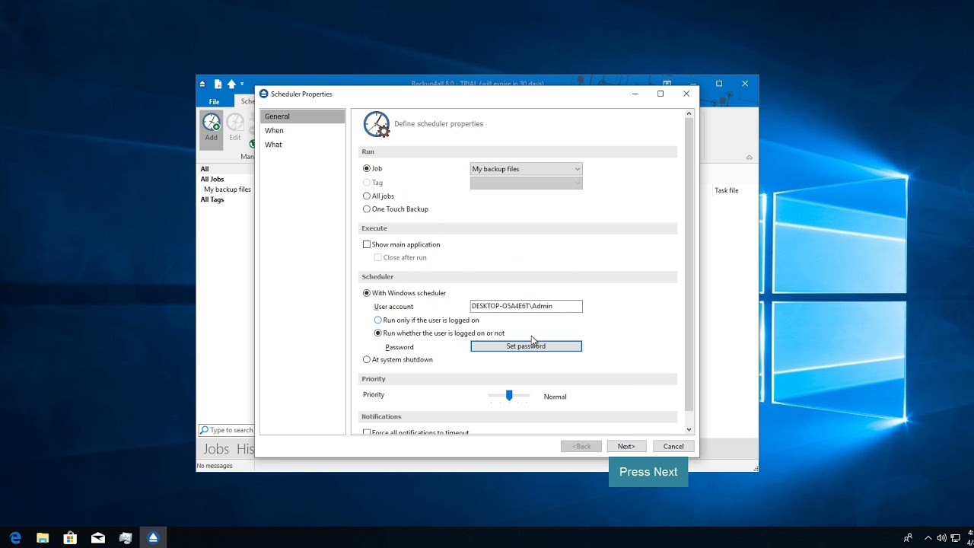Click the People icon in system tray
Image resolution: width=974 pixels, height=548 pixels.
tap(908, 538)
